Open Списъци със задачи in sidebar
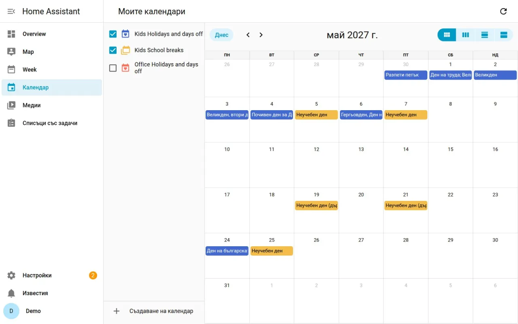Image resolution: width=518 pixels, height=324 pixels. coord(52,123)
